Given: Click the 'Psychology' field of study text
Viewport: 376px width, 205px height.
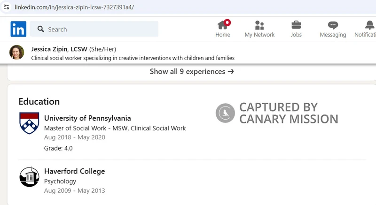Looking at the screenshot, I should click(x=60, y=182).
